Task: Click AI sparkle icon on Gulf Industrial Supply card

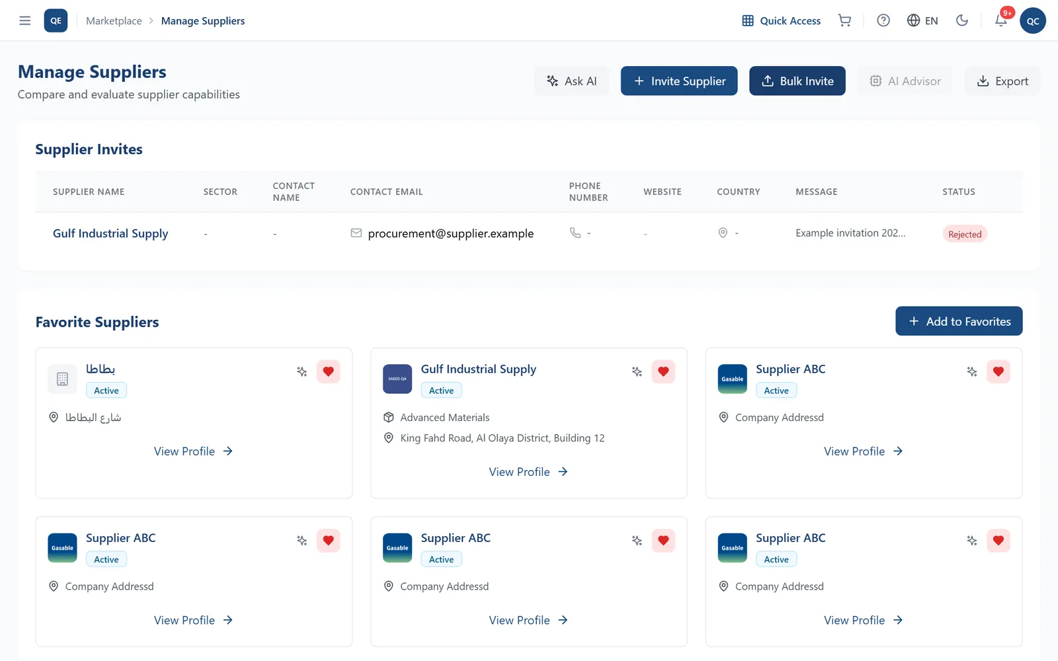Action: point(637,371)
